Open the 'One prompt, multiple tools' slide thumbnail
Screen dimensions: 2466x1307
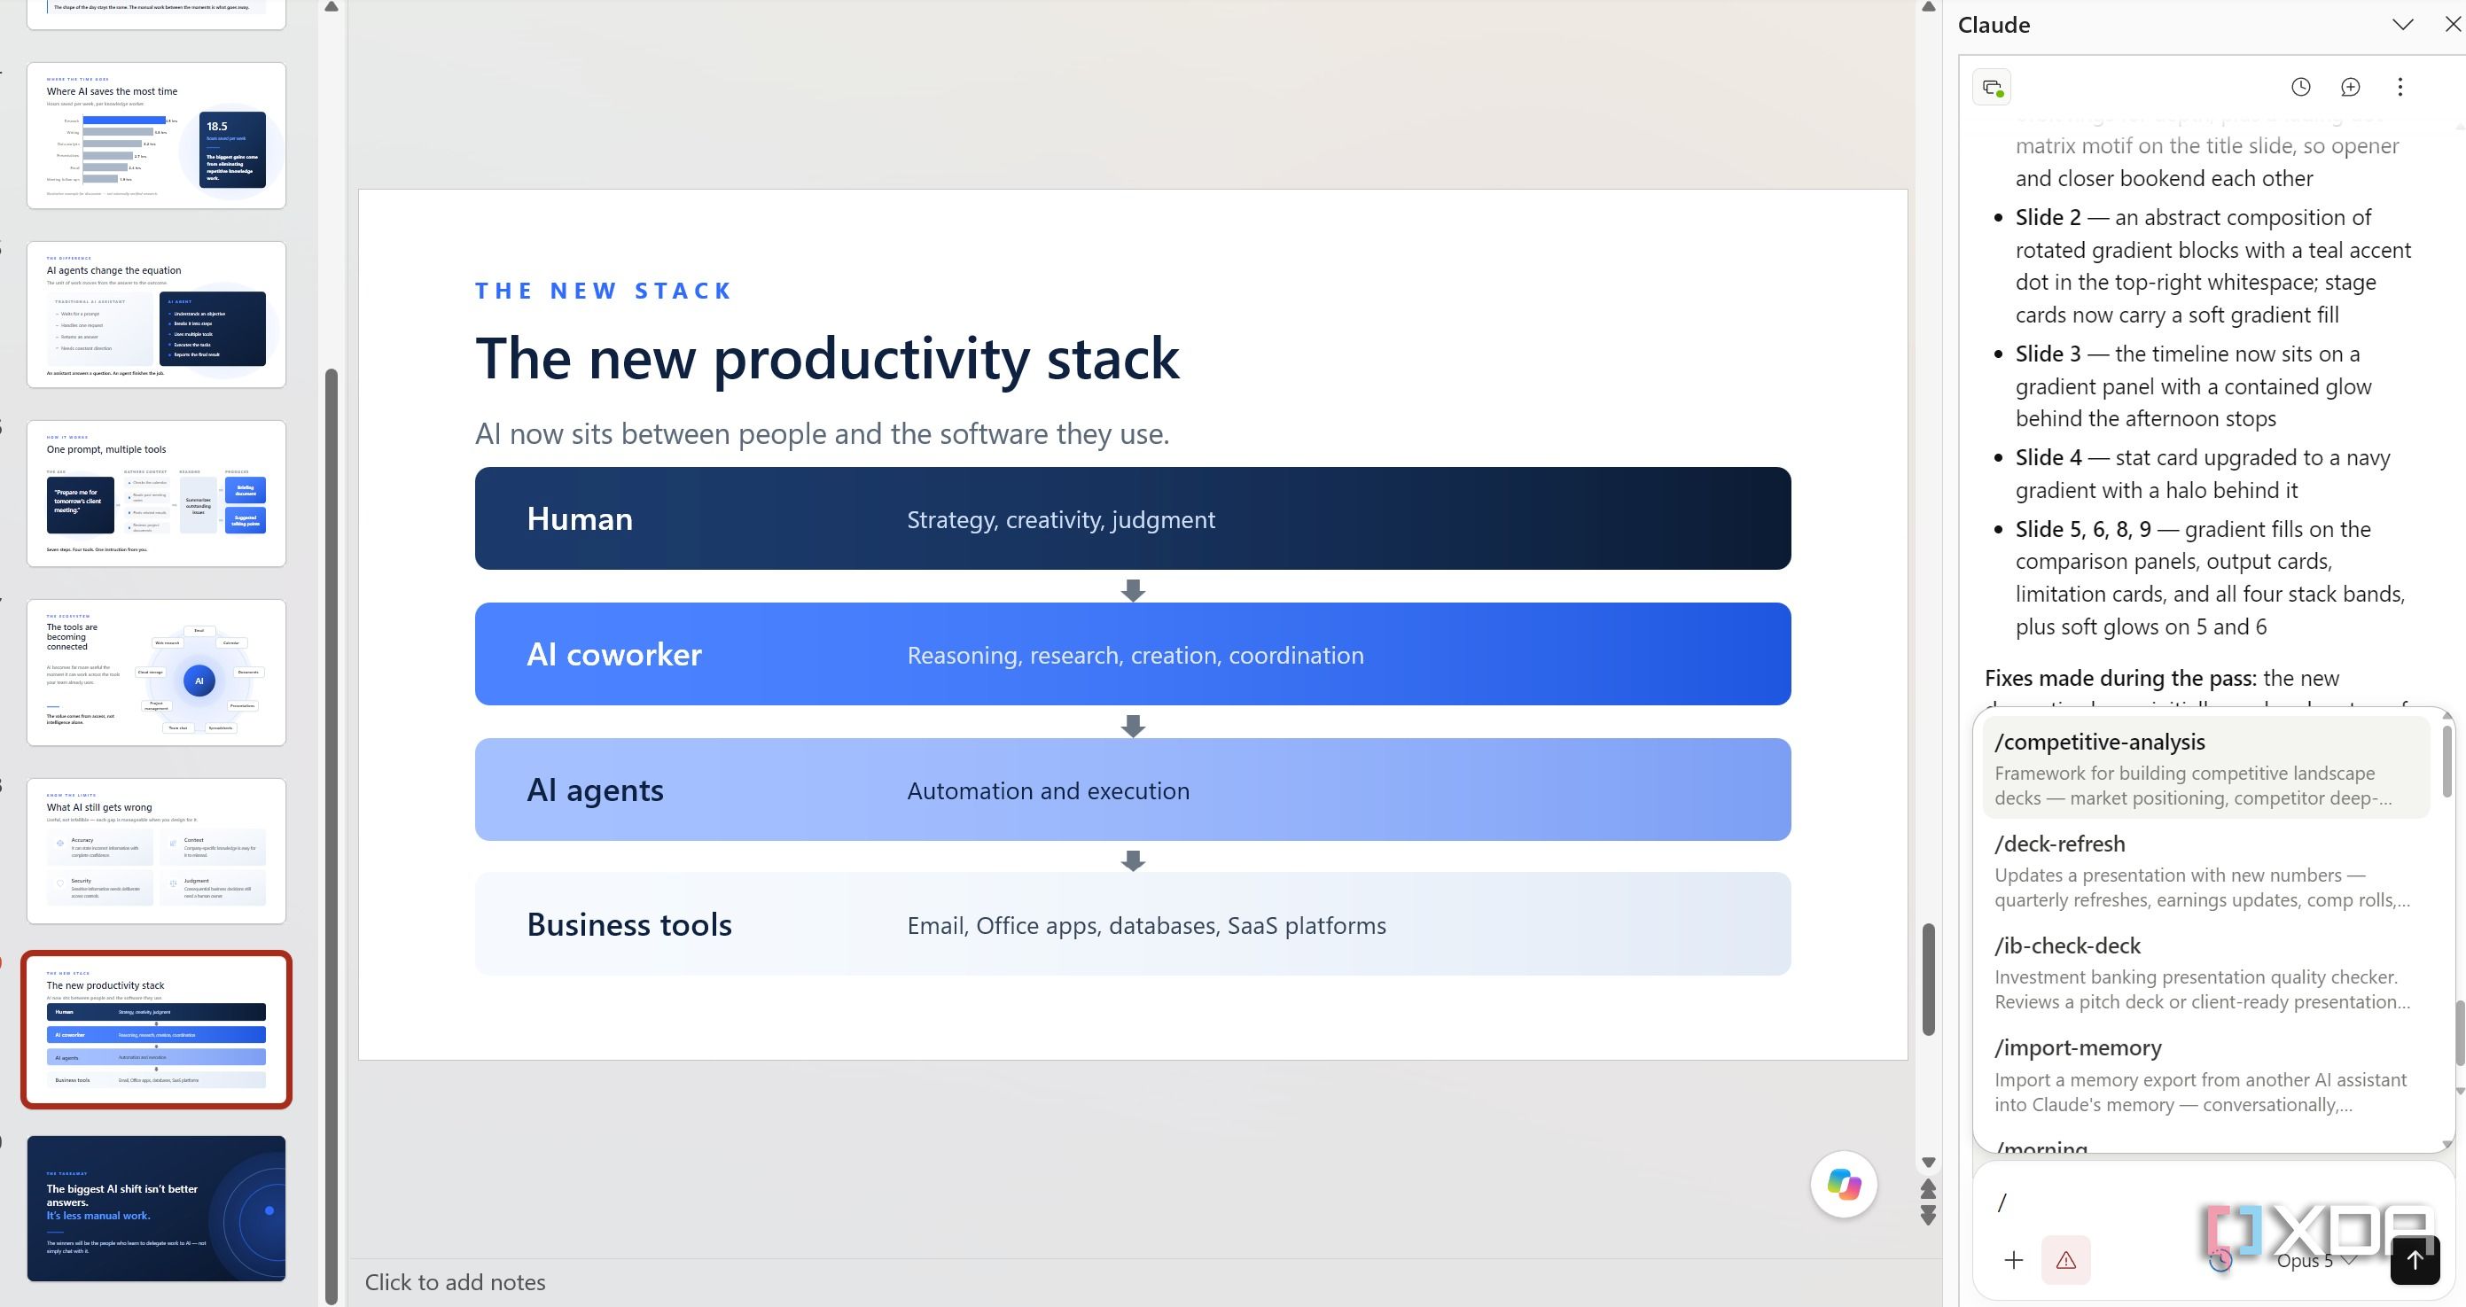tap(156, 494)
